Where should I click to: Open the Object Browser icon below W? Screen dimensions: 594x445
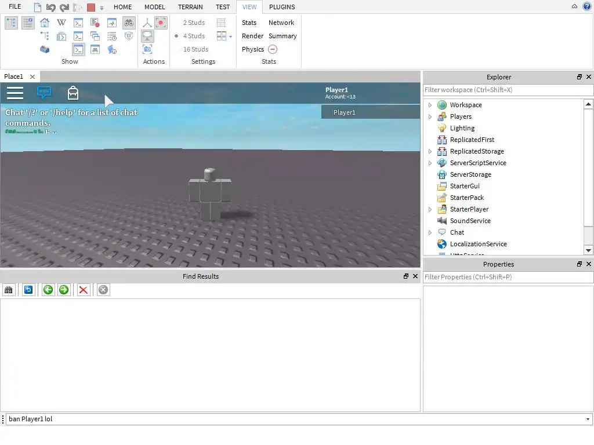pos(61,36)
